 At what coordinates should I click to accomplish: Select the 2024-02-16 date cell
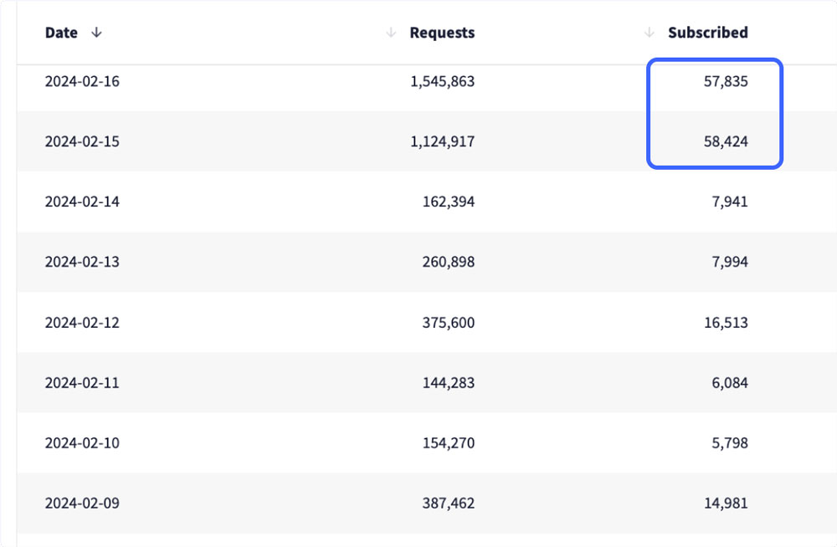point(82,82)
